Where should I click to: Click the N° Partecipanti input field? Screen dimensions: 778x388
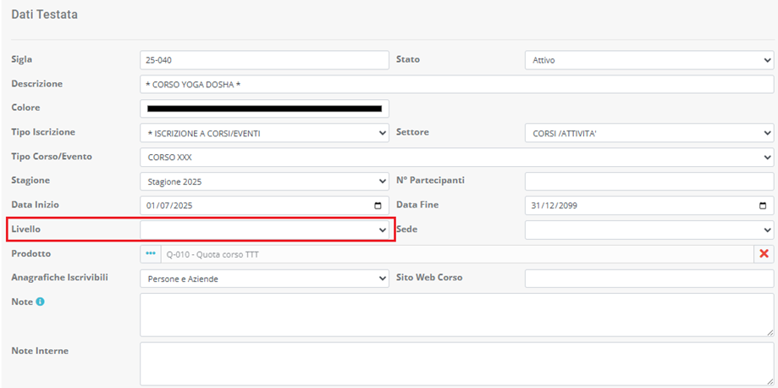[648, 181]
